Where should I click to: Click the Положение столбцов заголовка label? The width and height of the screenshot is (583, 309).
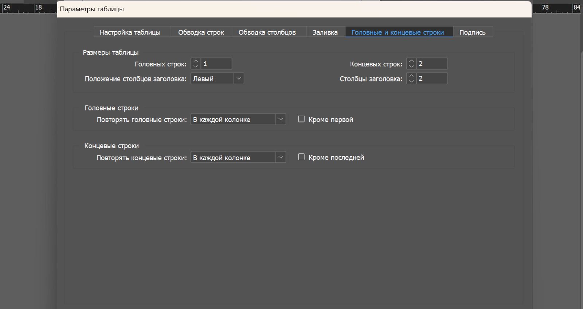pos(136,79)
